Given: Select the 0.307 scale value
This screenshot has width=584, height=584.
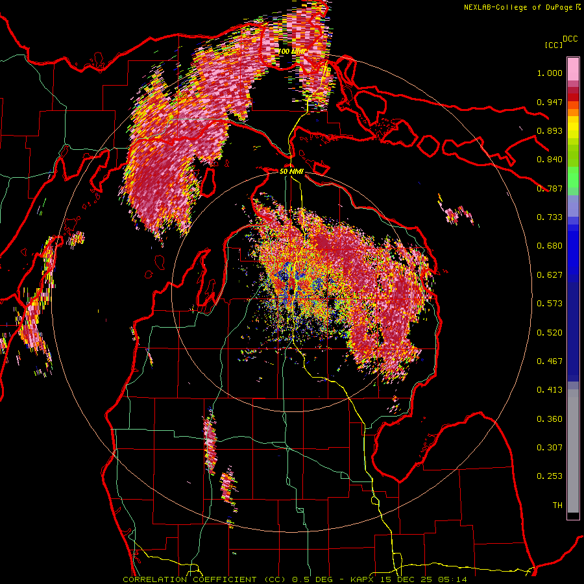Looking at the screenshot, I should pos(550,448).
